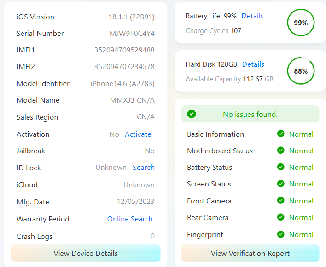Click the IMEI1 number value
The image size is (326, 267).
tap(124, 50)
